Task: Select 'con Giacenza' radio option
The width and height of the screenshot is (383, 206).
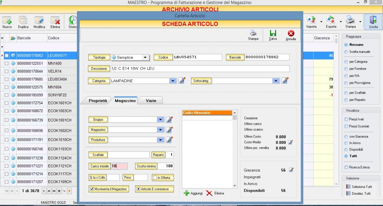Action: pyautogui.click(x=346, y=137)
